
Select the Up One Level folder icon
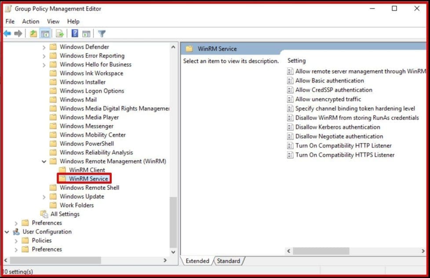tap(34, 33)
